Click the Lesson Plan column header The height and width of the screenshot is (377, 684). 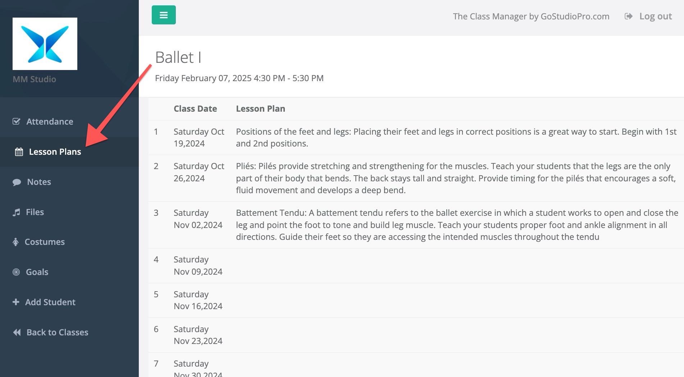point(260,109)
